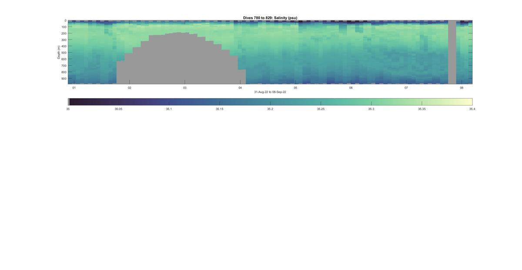Click depth tick label '900'
The image size is (522, 270).
[64, 79]
